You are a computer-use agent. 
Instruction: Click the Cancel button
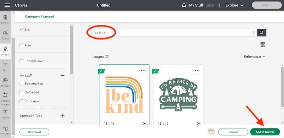[x=233, y=132]
